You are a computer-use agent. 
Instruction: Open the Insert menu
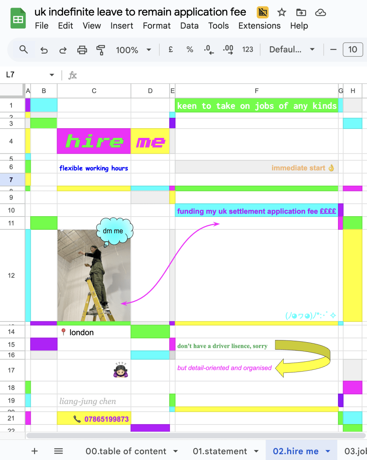pos(122,26)
